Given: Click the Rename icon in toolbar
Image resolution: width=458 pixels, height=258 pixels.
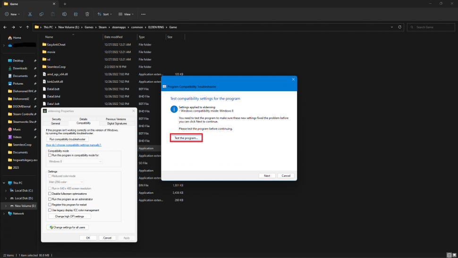Looking at the screenshot, I should [64, 14].
